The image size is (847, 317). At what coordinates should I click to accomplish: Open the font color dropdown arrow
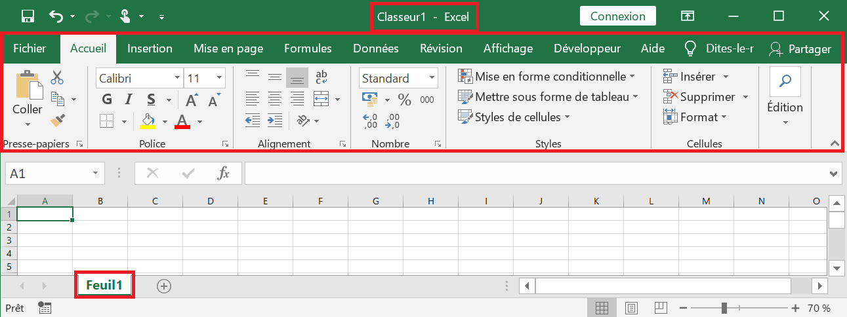199,121
